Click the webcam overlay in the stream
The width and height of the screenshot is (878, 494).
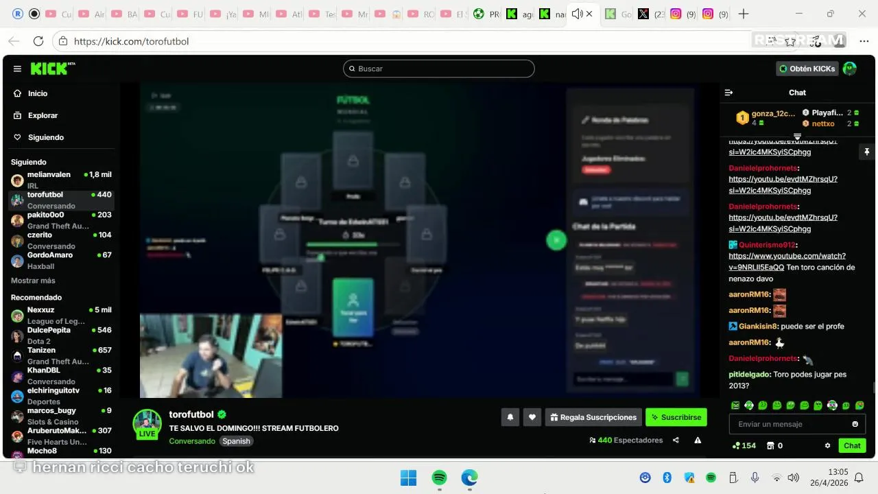tap(211, 356)
